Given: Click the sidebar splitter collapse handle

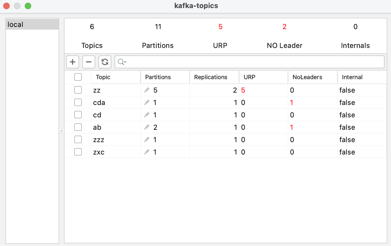Looking at the screenshot, I should [61, 131].
